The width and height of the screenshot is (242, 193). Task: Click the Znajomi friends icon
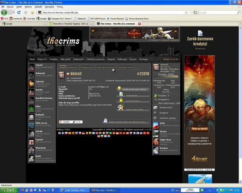155,113
